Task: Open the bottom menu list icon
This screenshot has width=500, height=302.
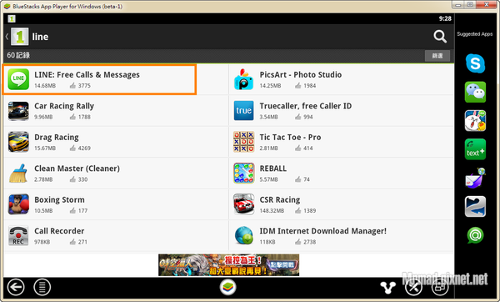Action: coord(42,287)
